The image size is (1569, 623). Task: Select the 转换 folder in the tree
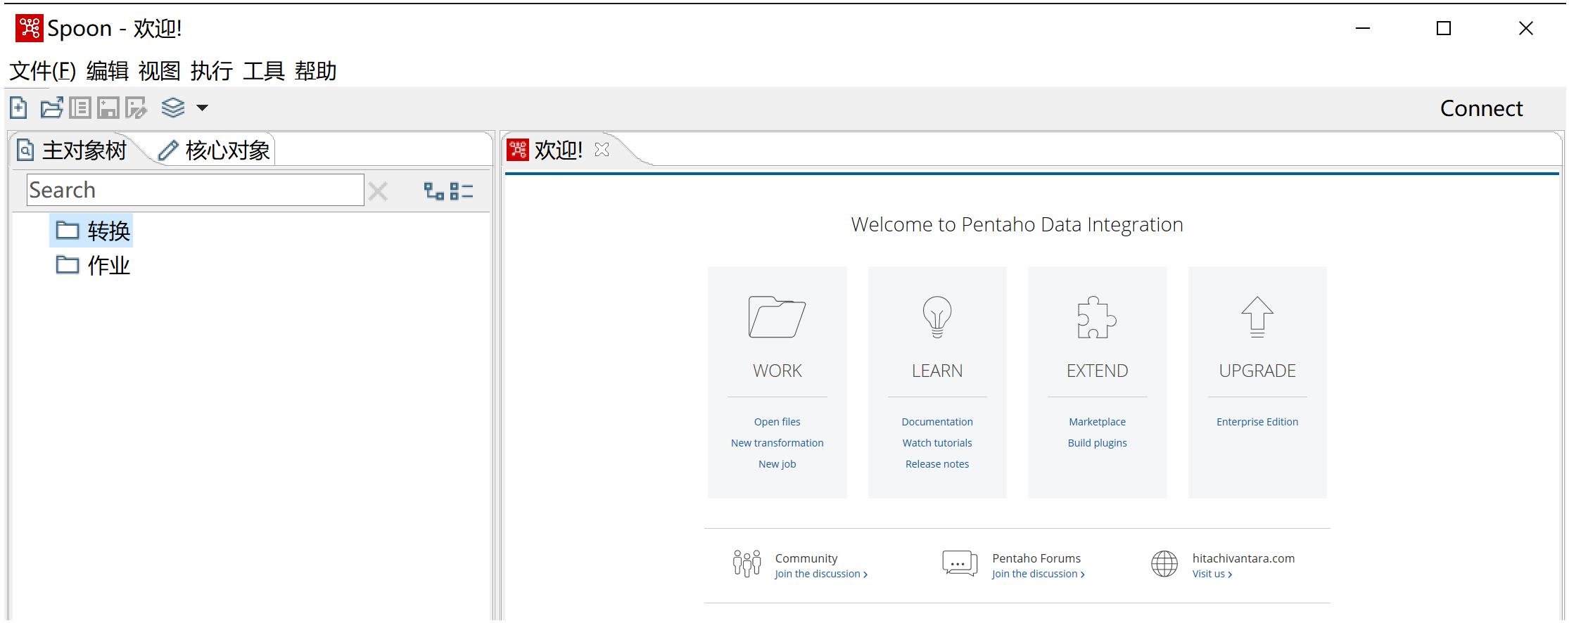pos(92,231)
